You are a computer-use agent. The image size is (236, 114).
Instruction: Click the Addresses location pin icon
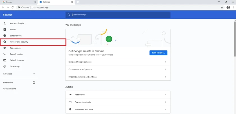pos(70,110)
